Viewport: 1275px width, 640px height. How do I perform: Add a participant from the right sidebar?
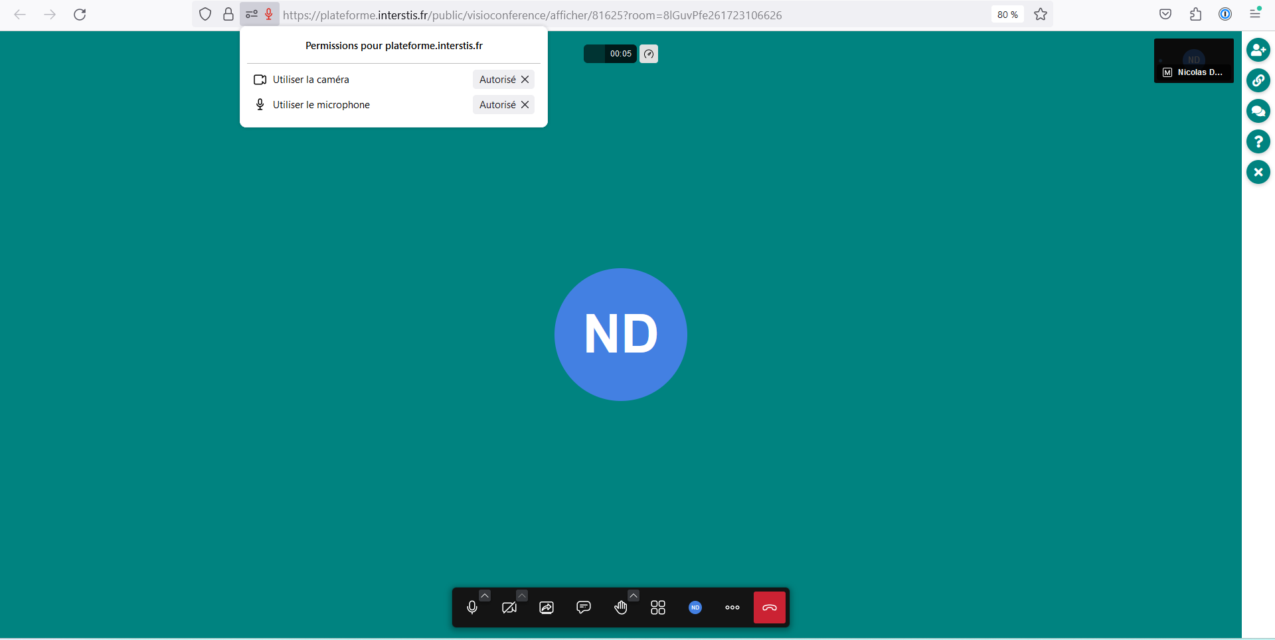tap(1258, 50)
